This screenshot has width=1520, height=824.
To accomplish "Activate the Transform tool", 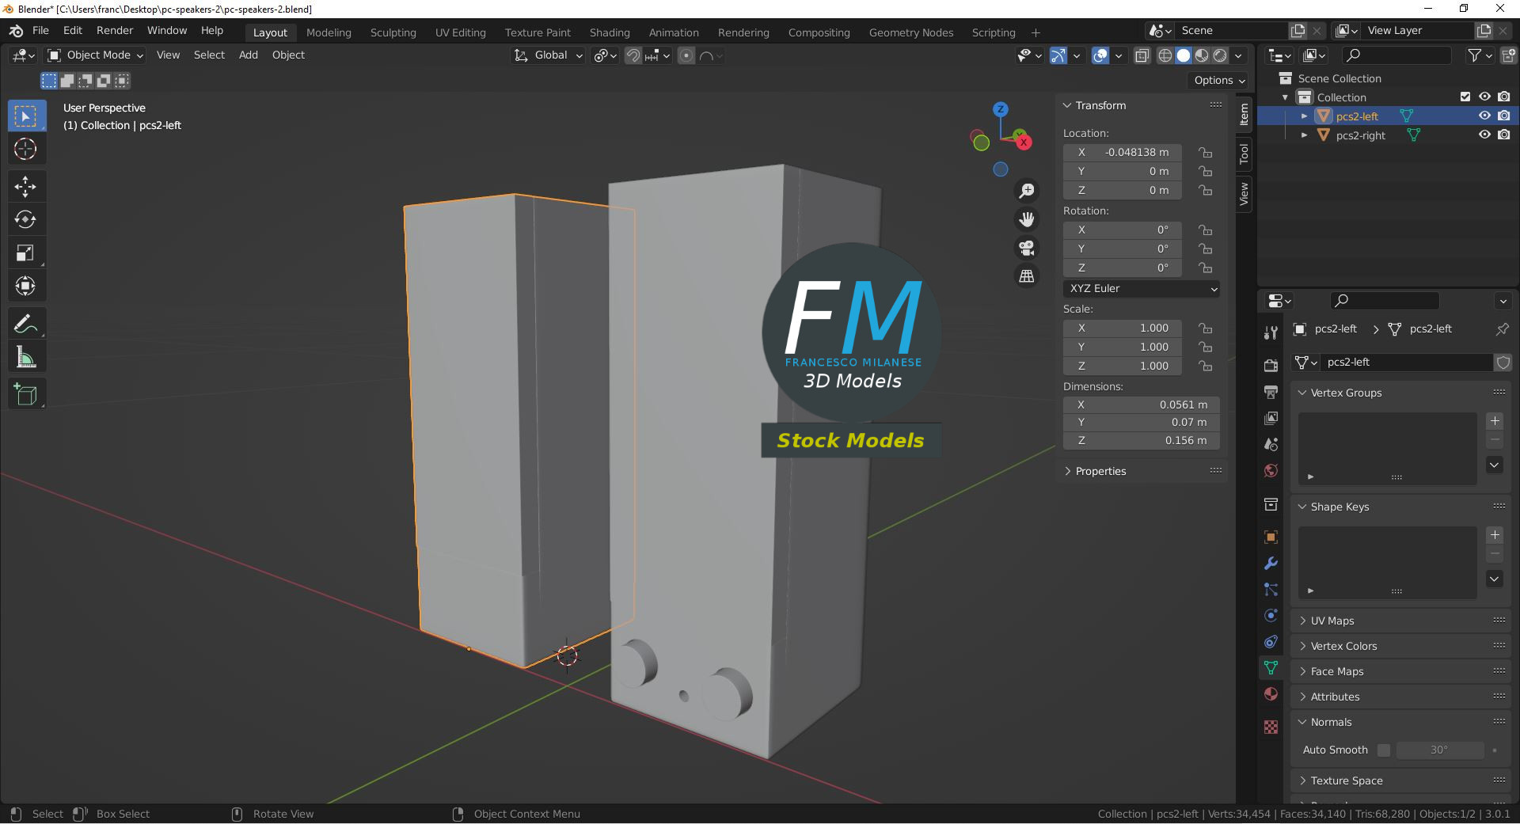I will tap(25, 287).
